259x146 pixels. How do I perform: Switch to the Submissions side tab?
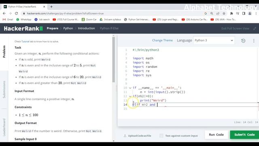(x=4, y=90)
